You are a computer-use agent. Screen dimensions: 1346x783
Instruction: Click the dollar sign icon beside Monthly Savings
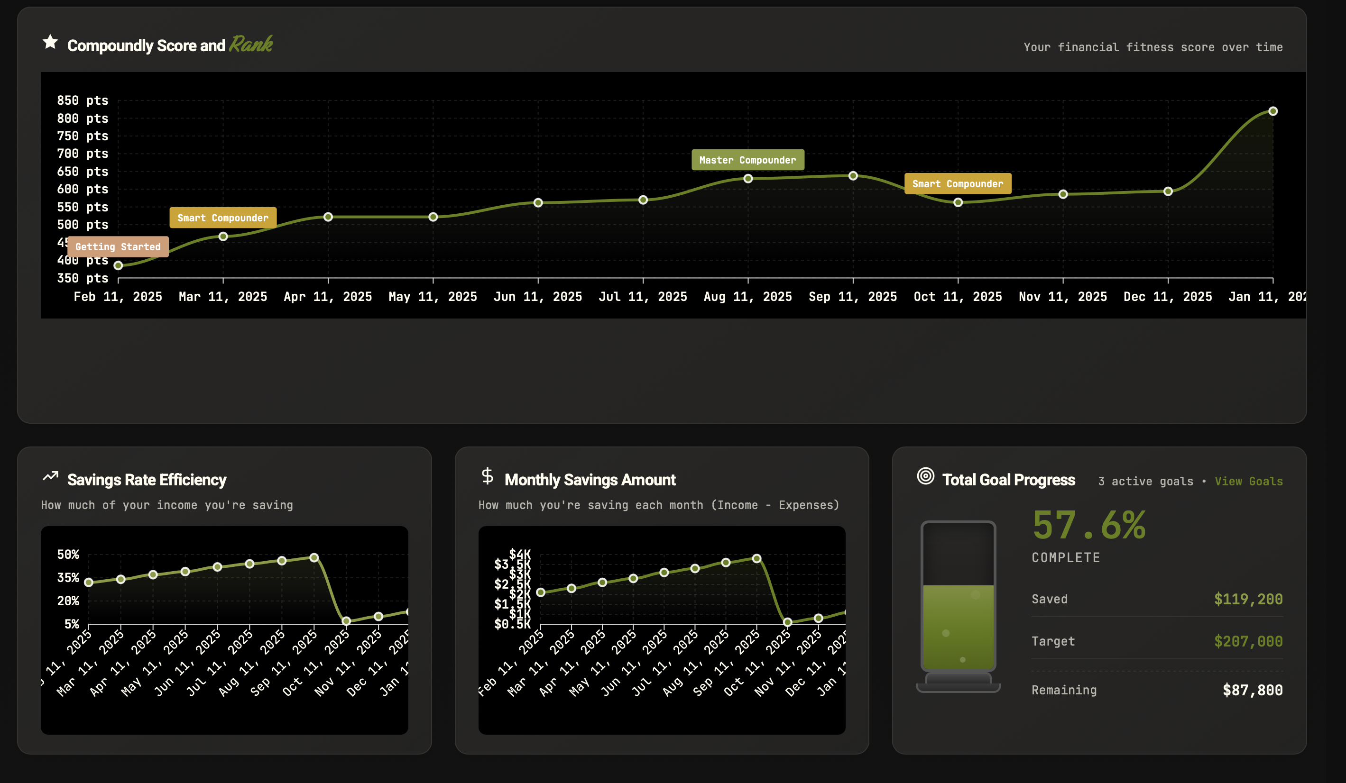click(x=487, y=475)
